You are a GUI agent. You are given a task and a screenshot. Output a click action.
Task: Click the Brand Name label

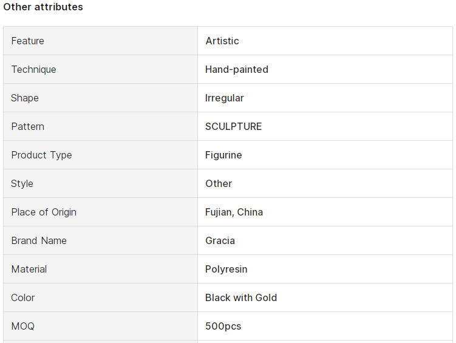[39, 240]
